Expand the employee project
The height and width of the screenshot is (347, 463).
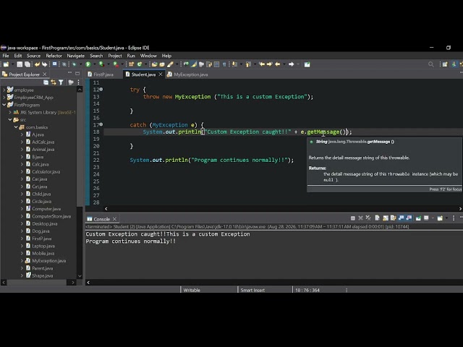(4, 90)
